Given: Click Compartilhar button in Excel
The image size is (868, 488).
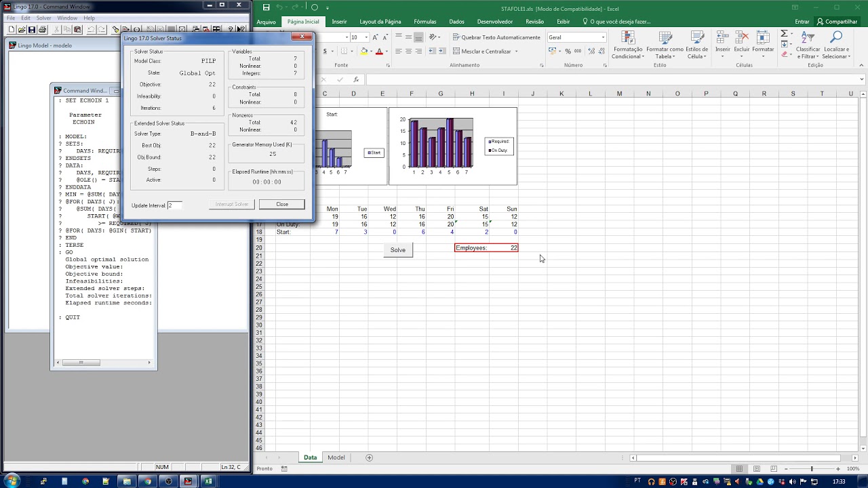Looking at the screenshot, I should click(x=837, y=22).
